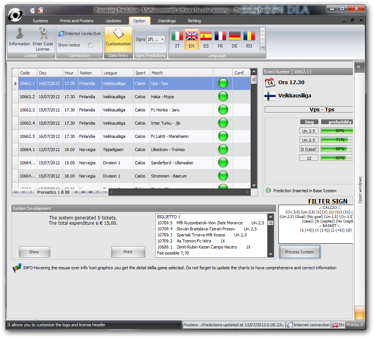This screenshot has height=338, width=374.
Task: Open the Betting tab
Action: tap(194, 21)
